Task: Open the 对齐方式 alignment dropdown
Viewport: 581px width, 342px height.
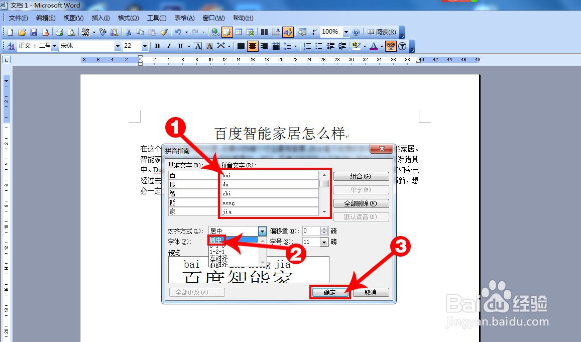Action: (262, 231)
